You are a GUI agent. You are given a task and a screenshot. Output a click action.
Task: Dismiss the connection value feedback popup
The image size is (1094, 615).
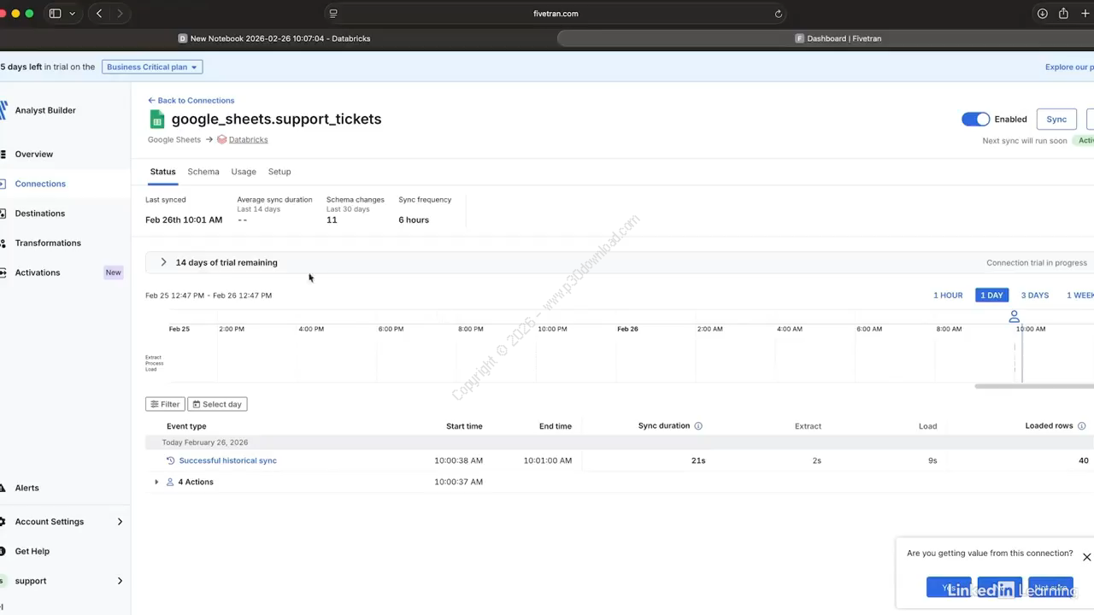click(1086, 557)
